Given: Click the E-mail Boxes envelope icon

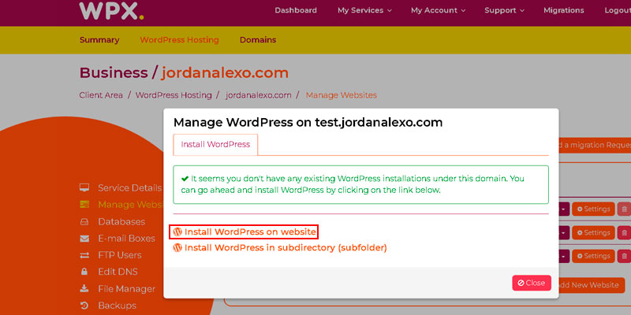Looking at the screenshot, I should [x=84, y=239].
